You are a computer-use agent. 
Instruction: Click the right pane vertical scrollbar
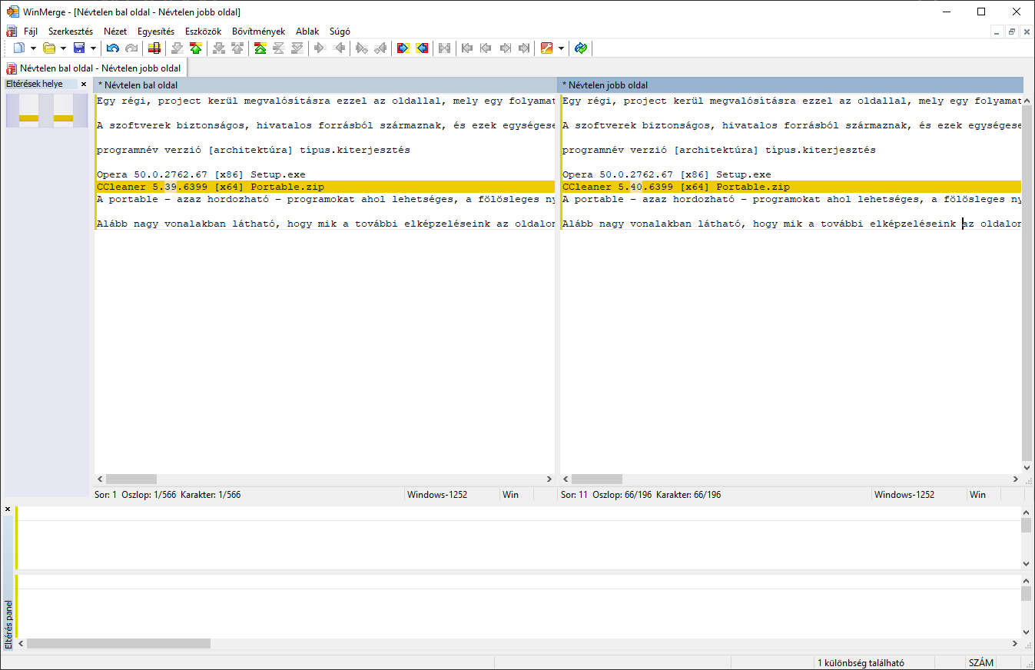pos(1027,283)
